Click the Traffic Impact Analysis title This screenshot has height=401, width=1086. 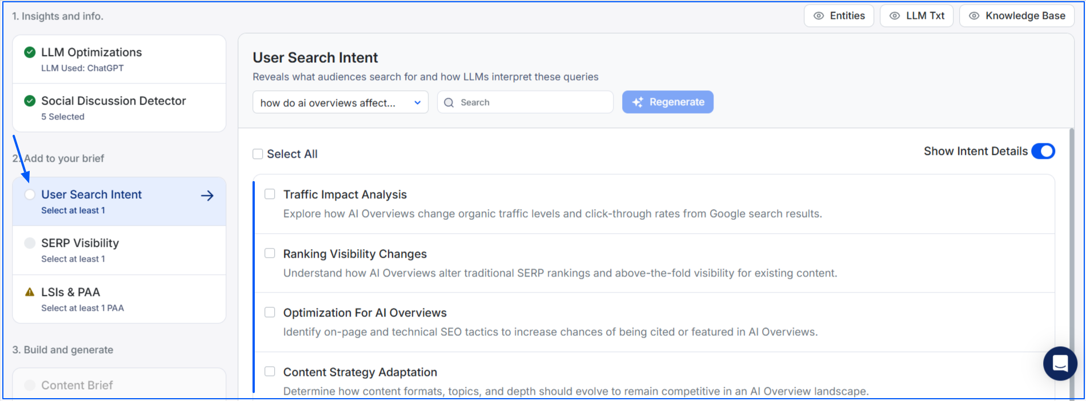345,195
